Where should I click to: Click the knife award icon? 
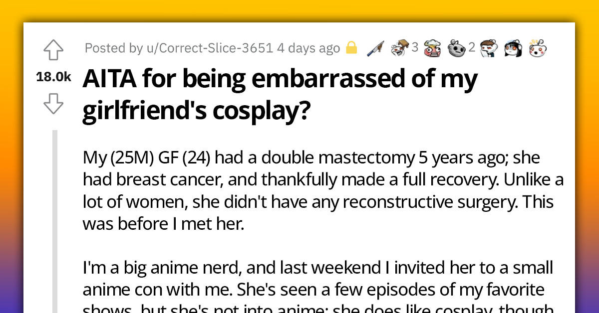click(x=375, y=48)
